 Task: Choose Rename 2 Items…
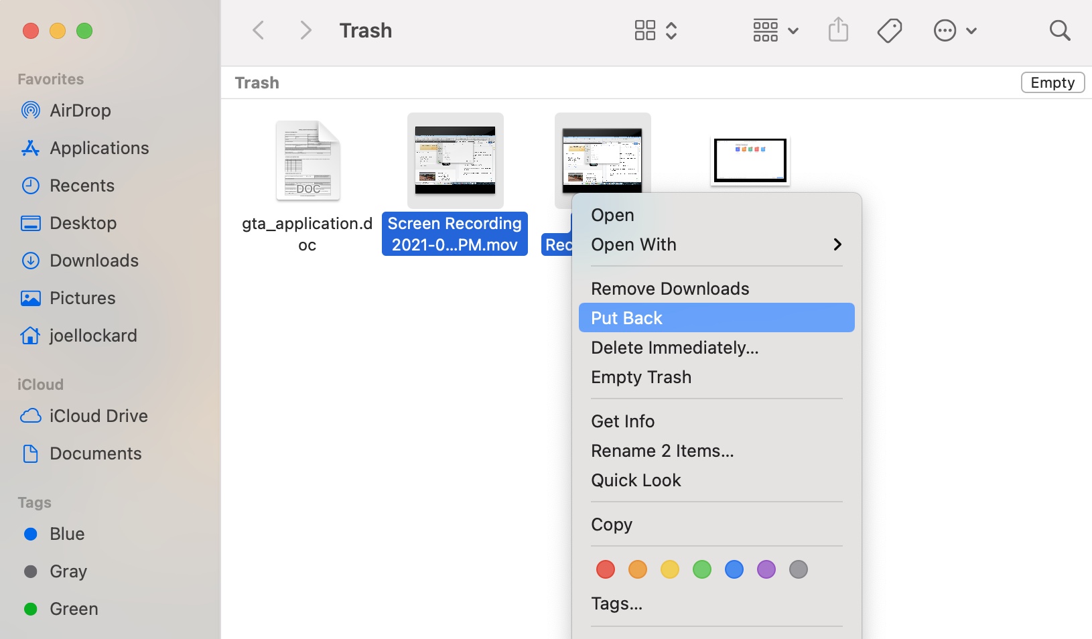pos(716,451)
